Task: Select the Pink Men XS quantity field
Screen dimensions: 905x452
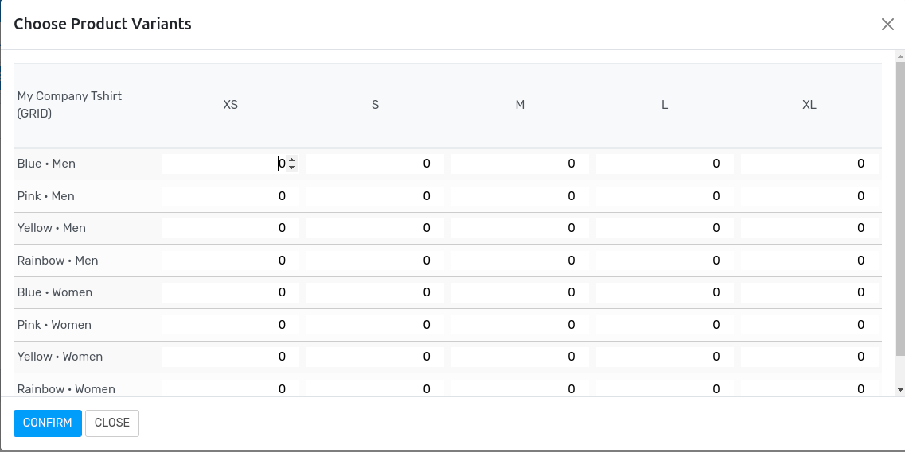Action: pos(231,196)
